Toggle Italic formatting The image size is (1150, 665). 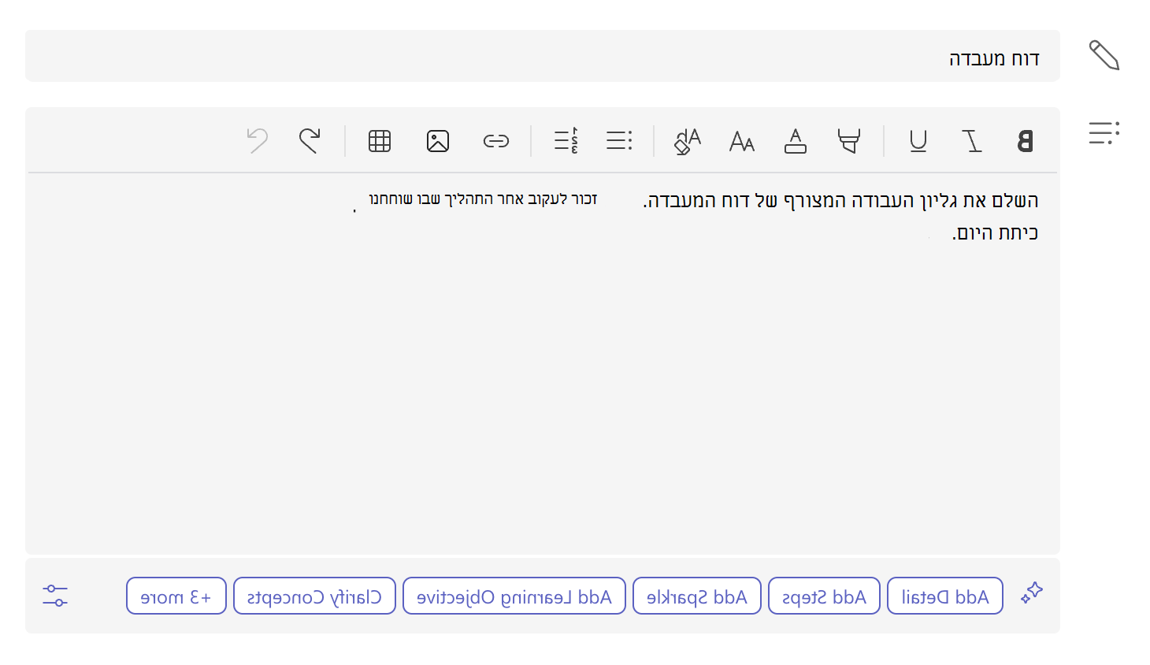pyautogui.click(x=972, y=141)
